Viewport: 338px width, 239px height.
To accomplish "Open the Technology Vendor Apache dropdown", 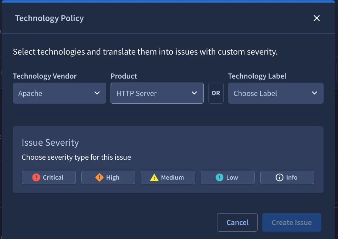I will point(60,93).
